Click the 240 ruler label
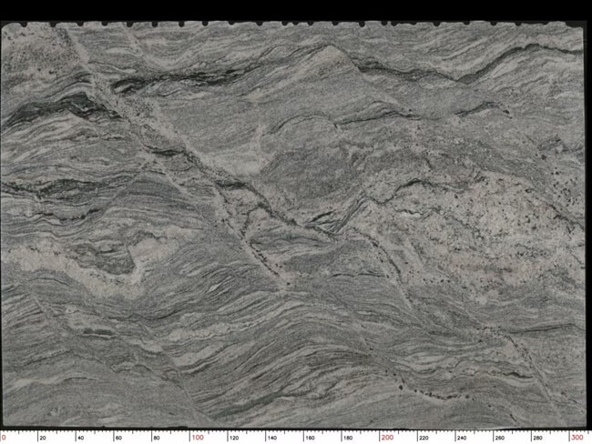 (462, 438)
